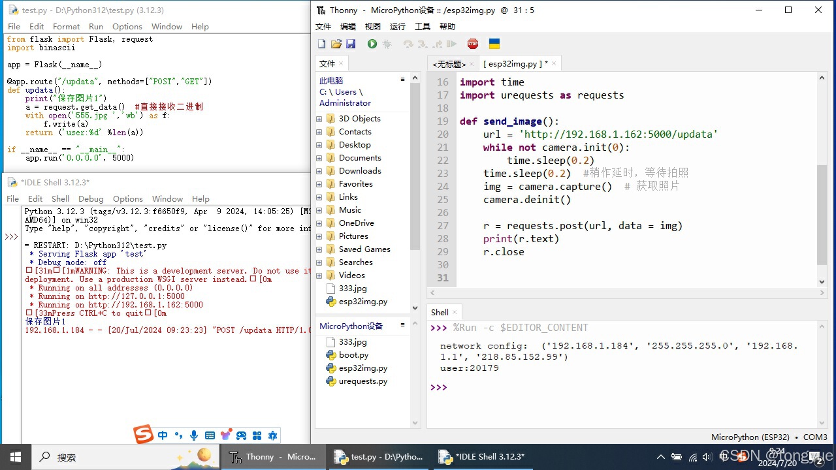This screenshot has width=836, height=470.
Task: Open the This computer panel menu icon
Action: 402,80
